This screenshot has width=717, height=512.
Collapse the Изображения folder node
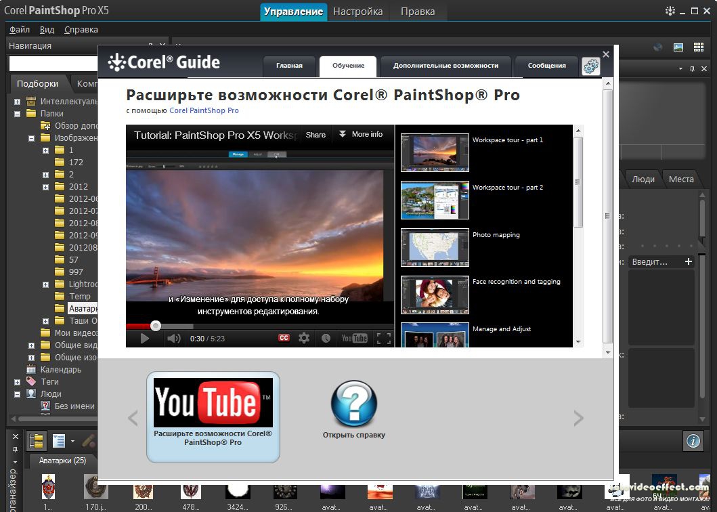pos(32,138)
